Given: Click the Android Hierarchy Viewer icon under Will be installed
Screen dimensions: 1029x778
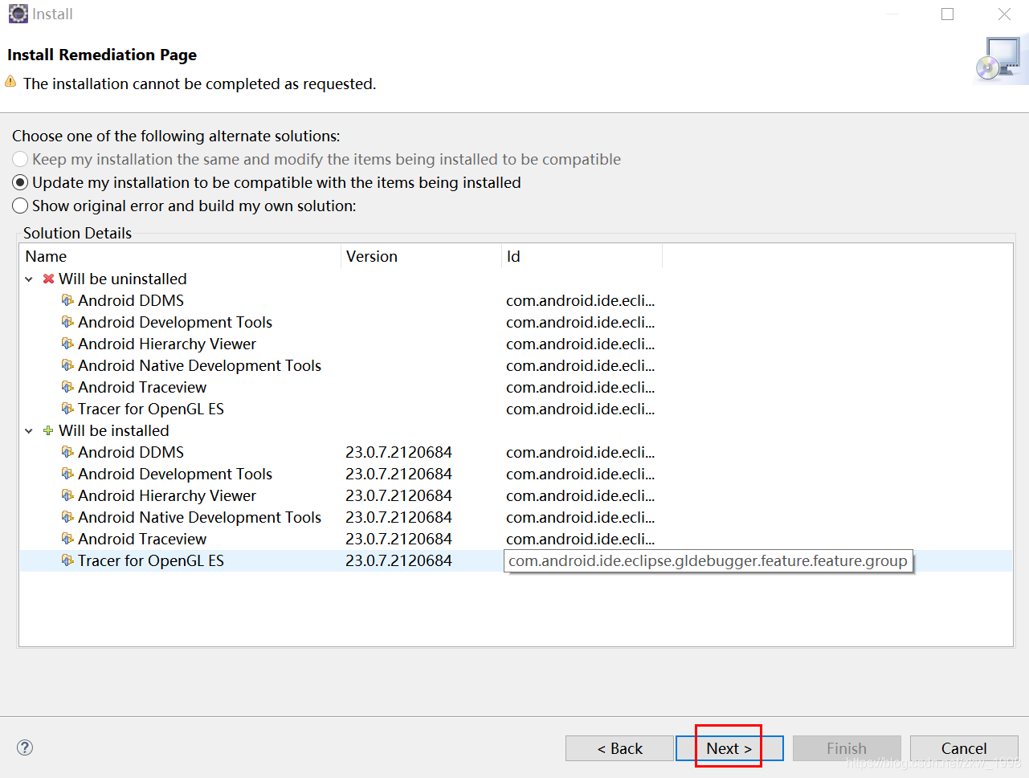Looking at the screenshot, I should (67, 495).
